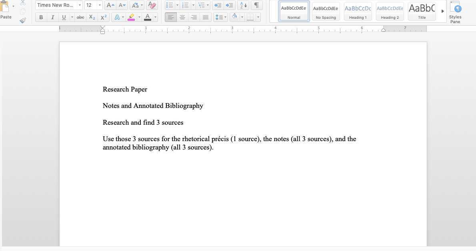
Task: Clear all formatting with eraser icon
Action: (x=152, y=5)
